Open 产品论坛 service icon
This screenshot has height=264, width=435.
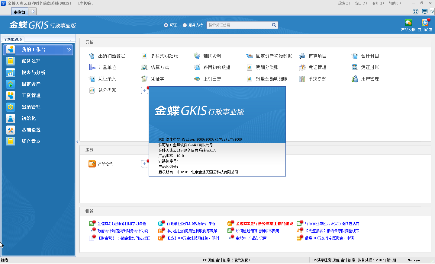coord(92,164)
